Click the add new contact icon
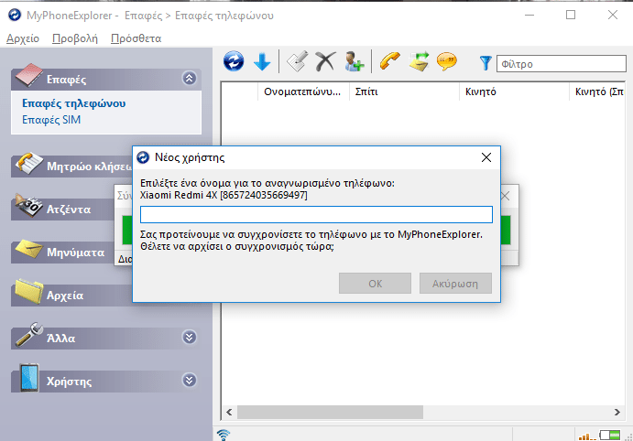 click(354, 61)
